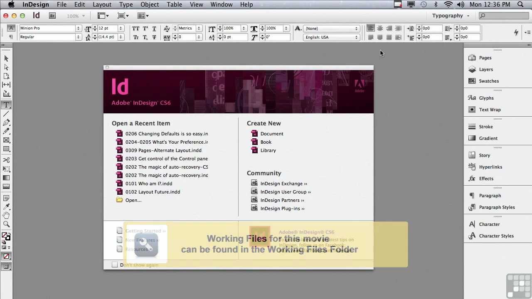Create a new Document

click(x=267, y=134)
